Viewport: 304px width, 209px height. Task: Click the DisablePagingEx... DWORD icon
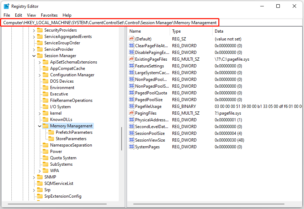(132, 52)
